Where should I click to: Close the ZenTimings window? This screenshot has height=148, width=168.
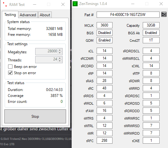tap(161, 4)
